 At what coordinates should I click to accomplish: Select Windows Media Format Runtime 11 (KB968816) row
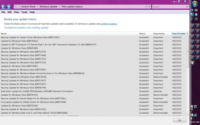[93, 73]
